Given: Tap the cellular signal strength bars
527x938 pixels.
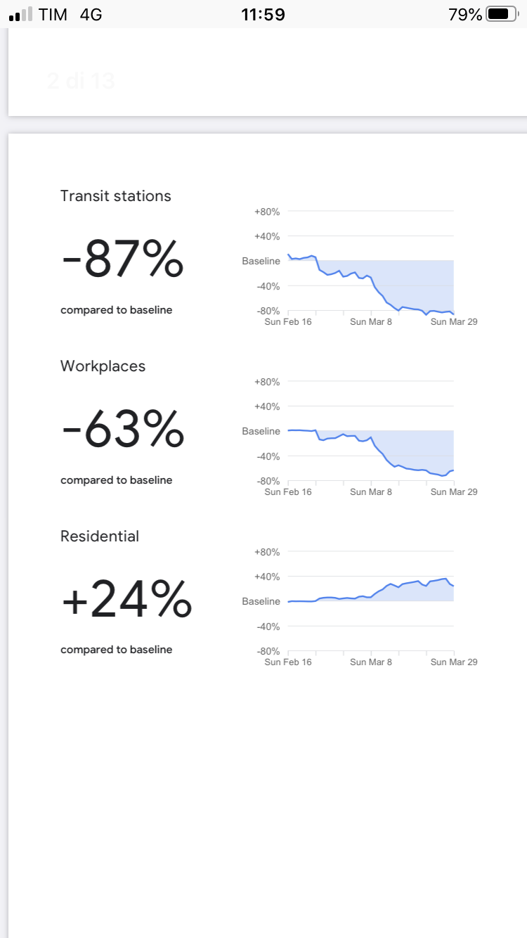Looking at the screenshot, I should (21, 14).
